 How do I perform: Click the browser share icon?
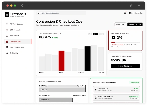click(x=132, y=6)
